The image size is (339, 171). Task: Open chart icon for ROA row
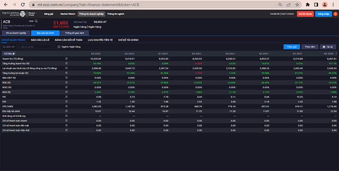pyautogui.click(x=67, y=92)
